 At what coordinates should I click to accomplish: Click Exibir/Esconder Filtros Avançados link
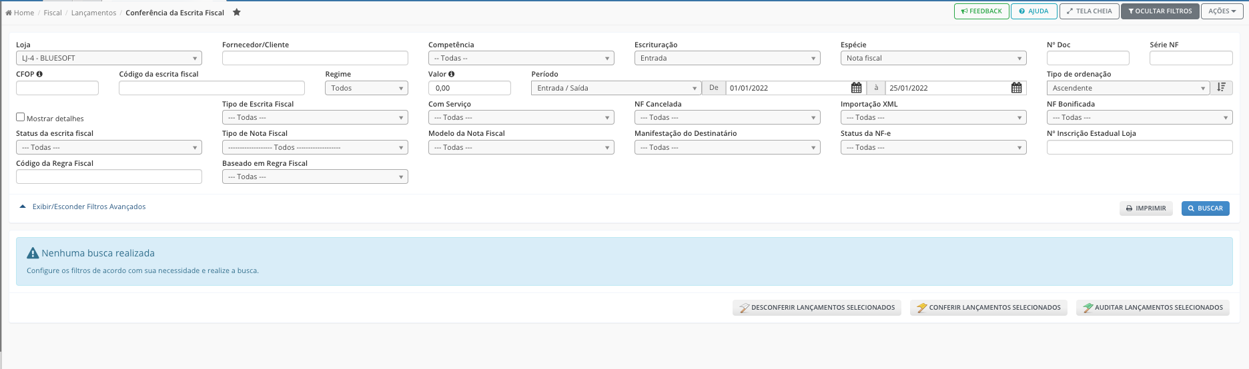(x=89, y=207)
